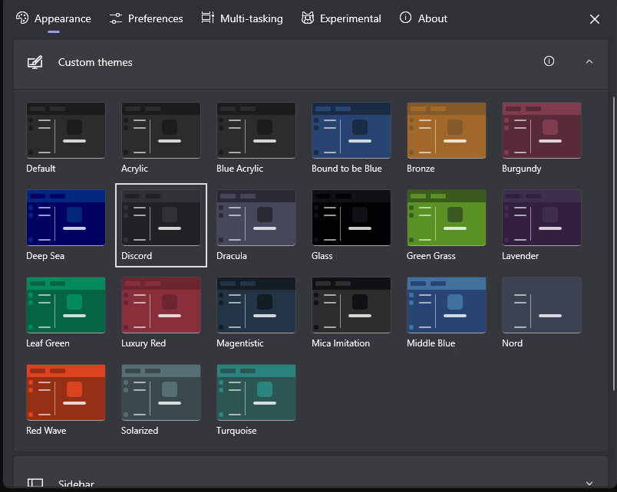Click the Sidebar section icon
This screenshot has height=492, width=617.
[35, 484]
